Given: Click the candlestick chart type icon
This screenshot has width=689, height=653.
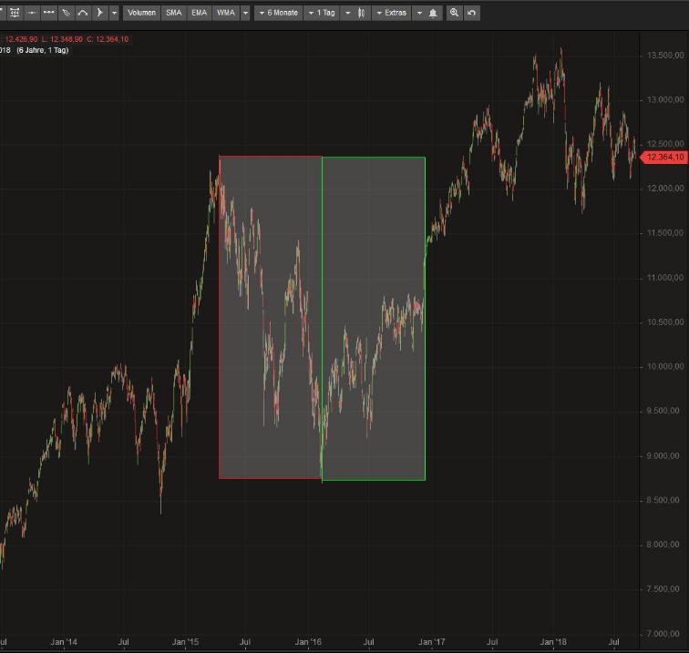Looking at the screenshot, I should pyautogui.click(x=361, y=13).
